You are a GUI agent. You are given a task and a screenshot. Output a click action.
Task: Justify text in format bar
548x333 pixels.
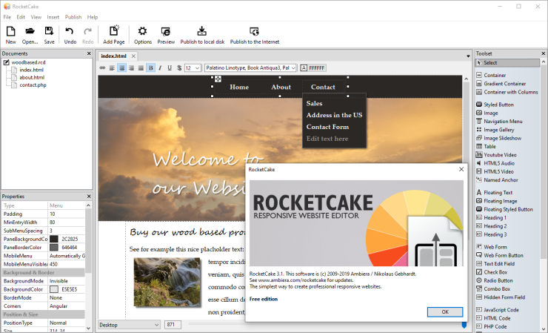[141, 68]
